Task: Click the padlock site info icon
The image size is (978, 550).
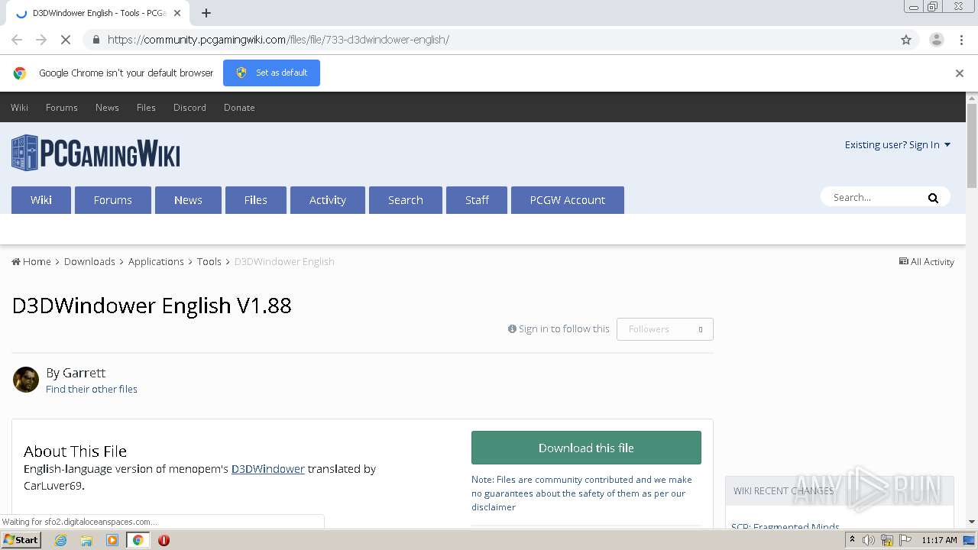Action: [x=96, y=40]
